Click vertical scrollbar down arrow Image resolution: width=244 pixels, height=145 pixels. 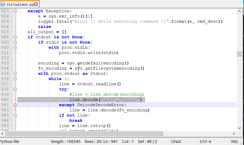(x=239, y=128)
